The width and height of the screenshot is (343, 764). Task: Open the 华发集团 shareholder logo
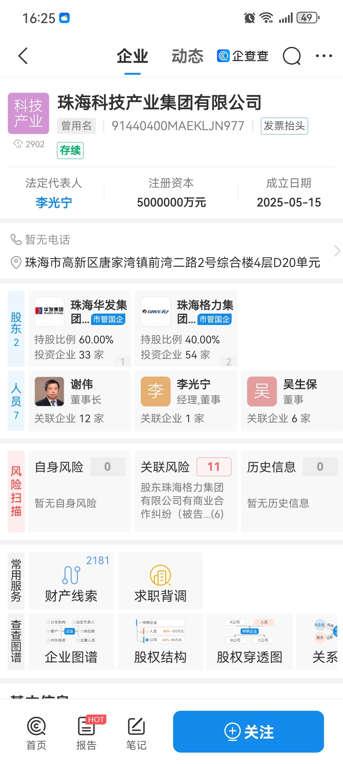point(49,311)
